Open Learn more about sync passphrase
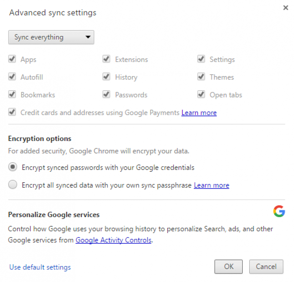The image size is (294, 282). click(211, 185)
